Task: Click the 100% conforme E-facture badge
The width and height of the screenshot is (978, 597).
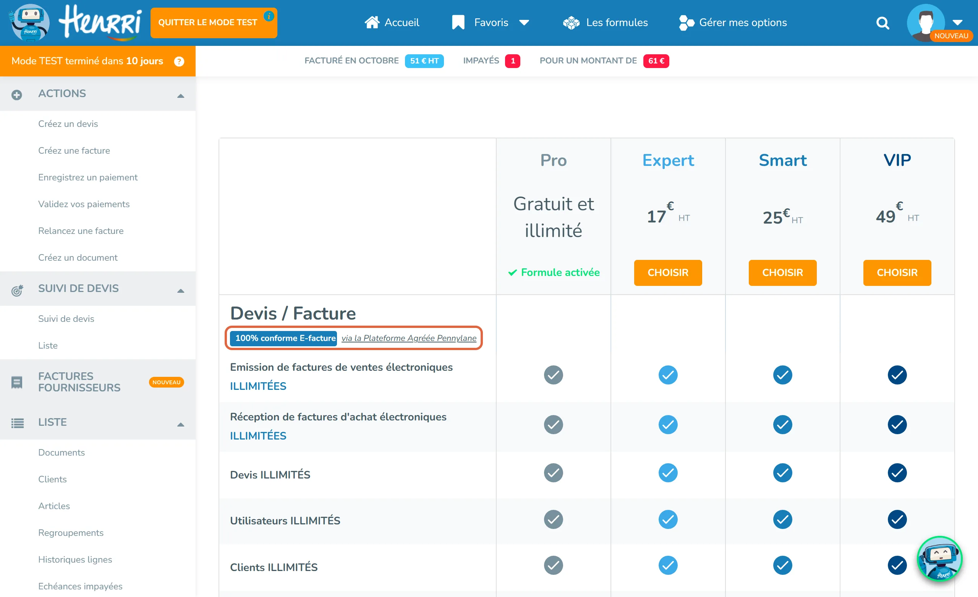Action: pyautogui.click(x=283, y=338)
